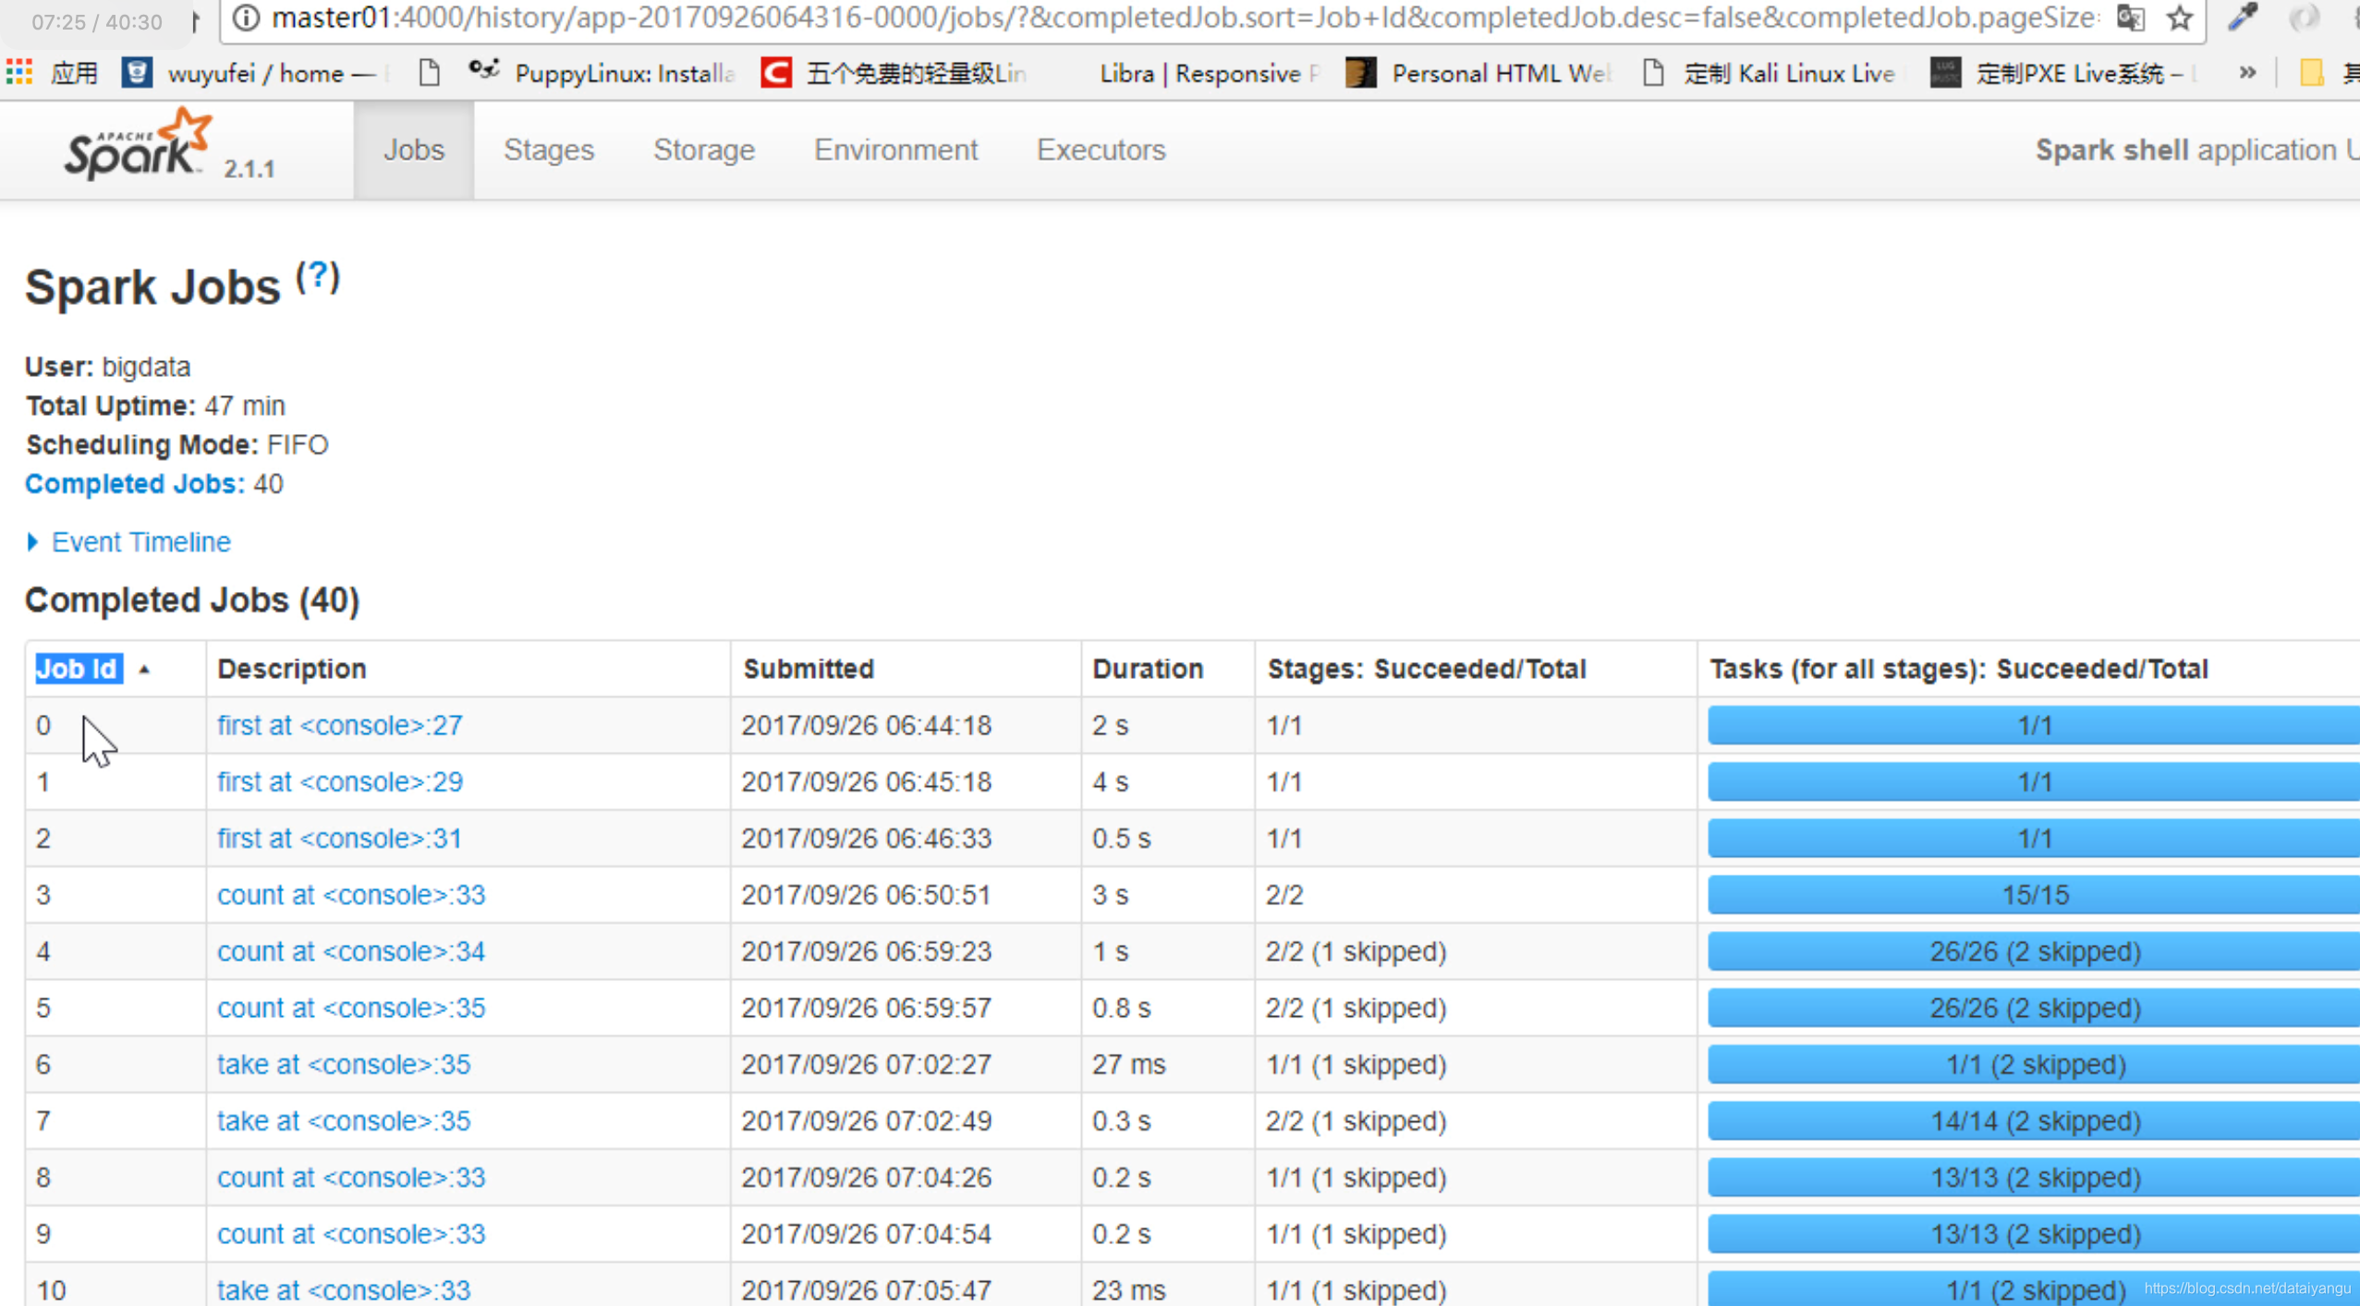The height and width of the screenshot is (1306, 2360).
Task: Open the Personal HTML bookmark
Action: [x=1478, y=73]
